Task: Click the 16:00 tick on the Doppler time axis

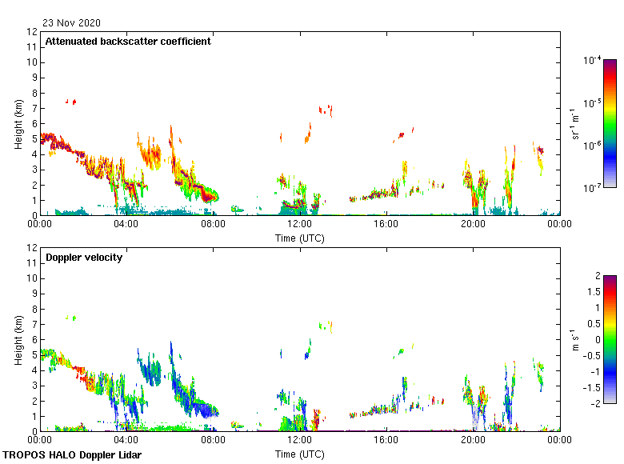Action: point(386,441)
